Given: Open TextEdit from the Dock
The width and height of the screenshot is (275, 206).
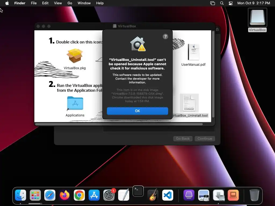Looking at the screenshot, I should (x=124, y=195).
